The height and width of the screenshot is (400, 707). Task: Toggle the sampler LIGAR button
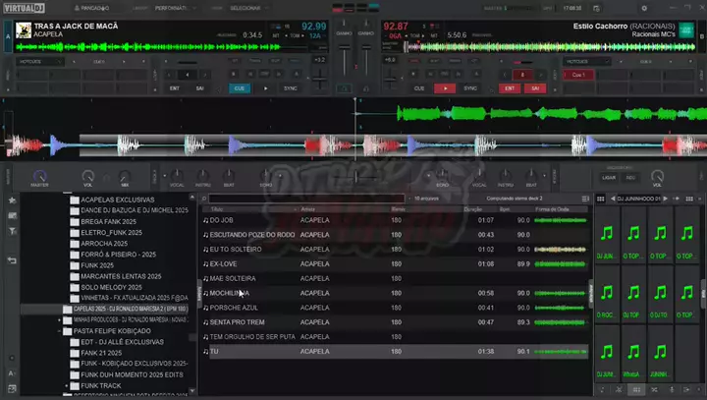[x=609, y=178]
